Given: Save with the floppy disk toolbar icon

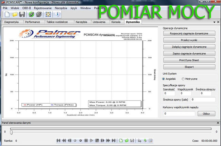Looking at the screenshot, I should pyautogui.click(x=22, y=14).
